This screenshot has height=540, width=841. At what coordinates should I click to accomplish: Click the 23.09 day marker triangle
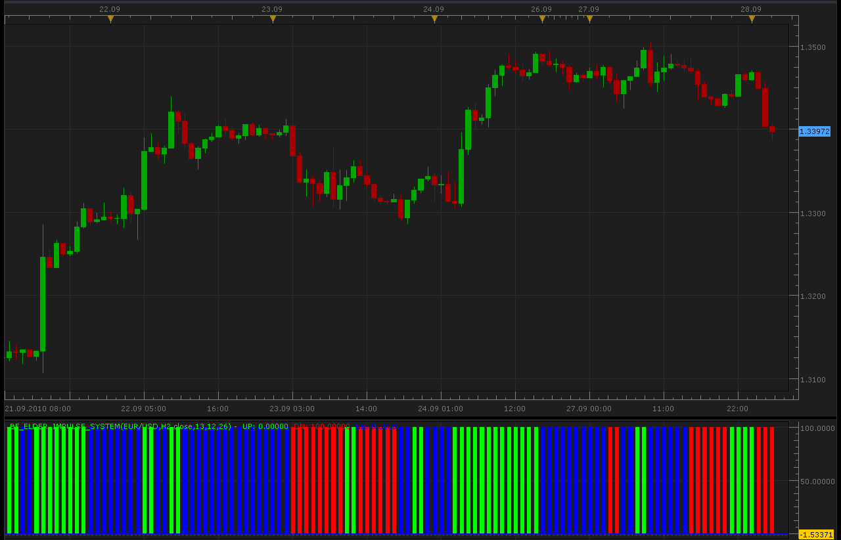[x=273, y=19]
